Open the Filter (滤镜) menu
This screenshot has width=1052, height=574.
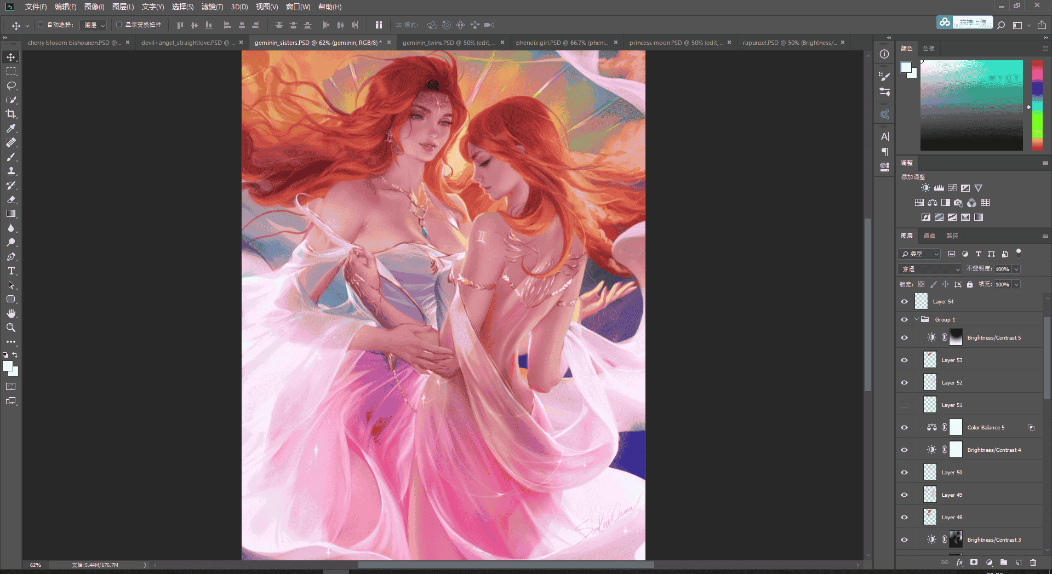pos(212,7)
